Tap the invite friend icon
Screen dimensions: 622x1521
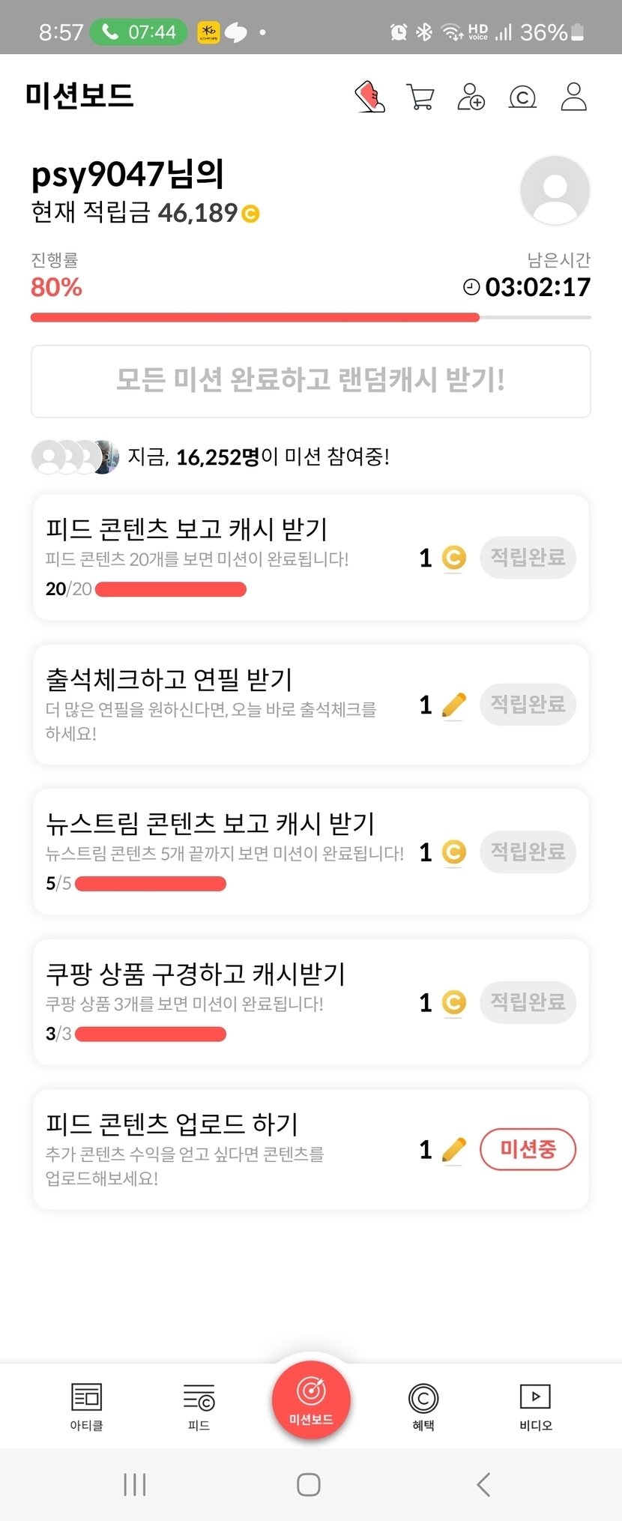pyautogui.click(x=471, y=97)
